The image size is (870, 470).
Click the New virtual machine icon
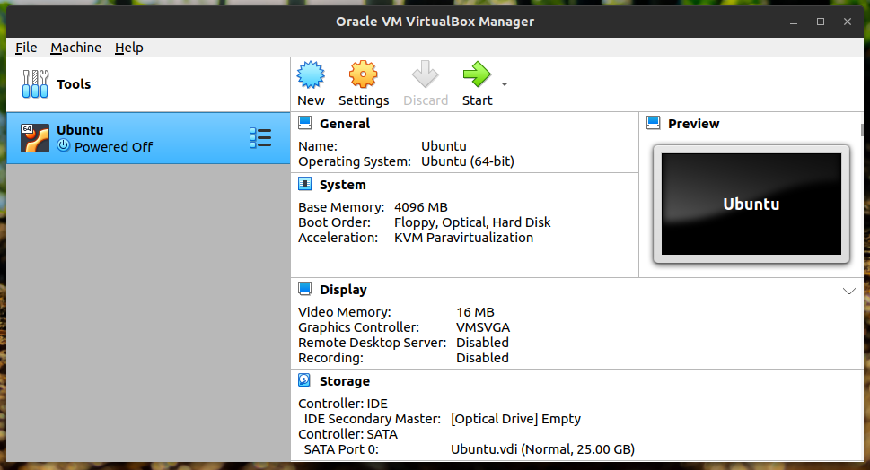pos(311,75)
